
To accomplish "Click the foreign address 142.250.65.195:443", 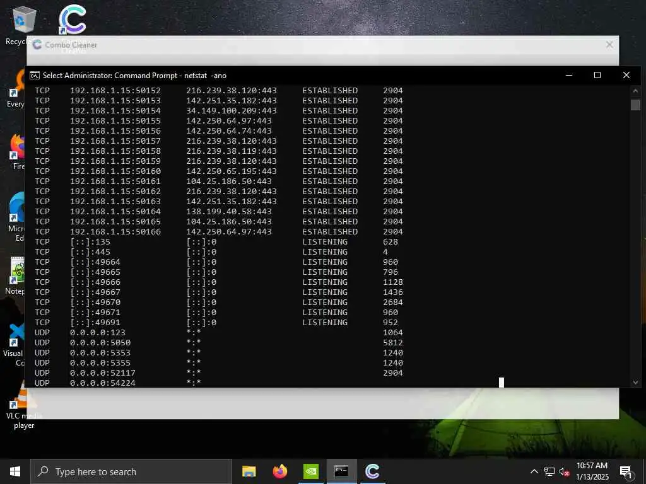I will coord(231,171).
